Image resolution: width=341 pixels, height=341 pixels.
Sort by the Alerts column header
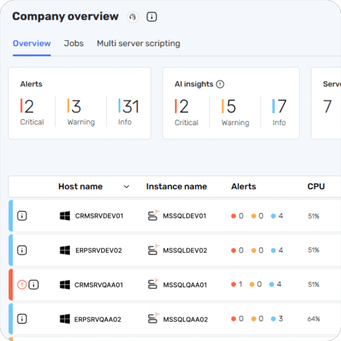pos(244,187)
